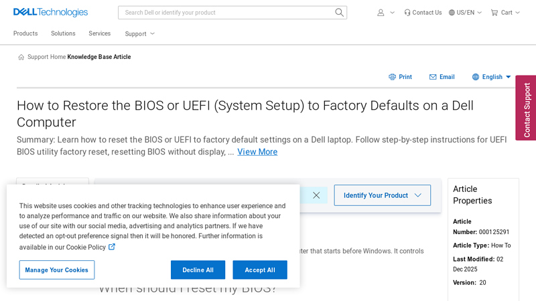Open the Solutions menu

pyautogui.click(x=63, y=33)
